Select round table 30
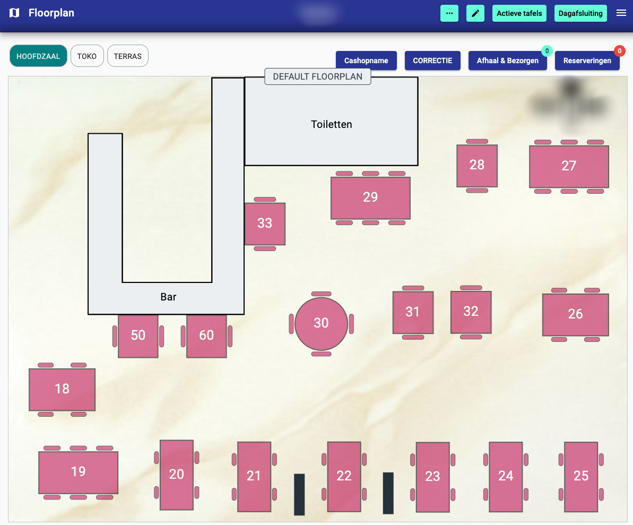The image size is (633, 525). point(321,323)
